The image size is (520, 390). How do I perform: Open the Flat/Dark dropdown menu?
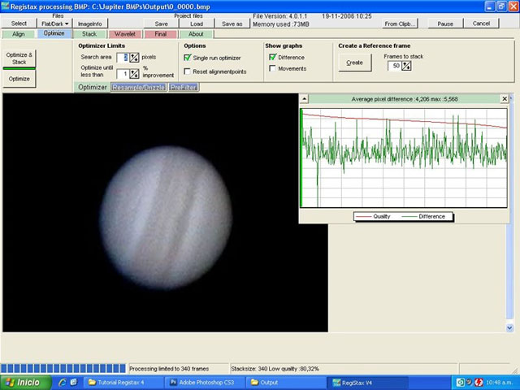click(56, 24)
